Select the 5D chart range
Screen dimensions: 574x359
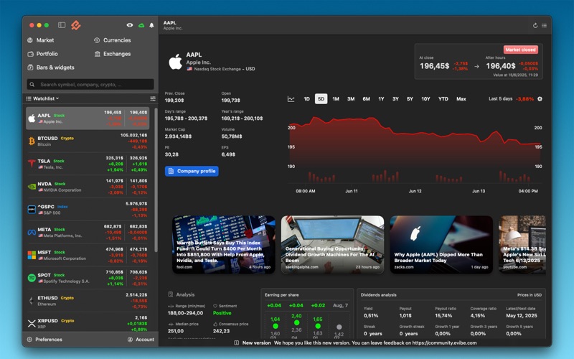(321, 99)
